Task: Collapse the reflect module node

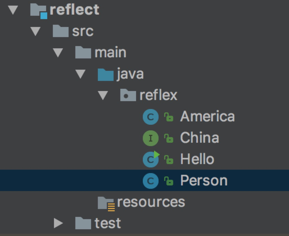Action: [x=13, y=10]
